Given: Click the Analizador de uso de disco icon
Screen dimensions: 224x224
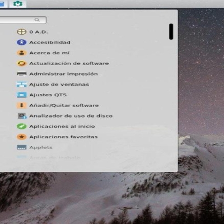Looking at the screenshot, I should [22, 116].
